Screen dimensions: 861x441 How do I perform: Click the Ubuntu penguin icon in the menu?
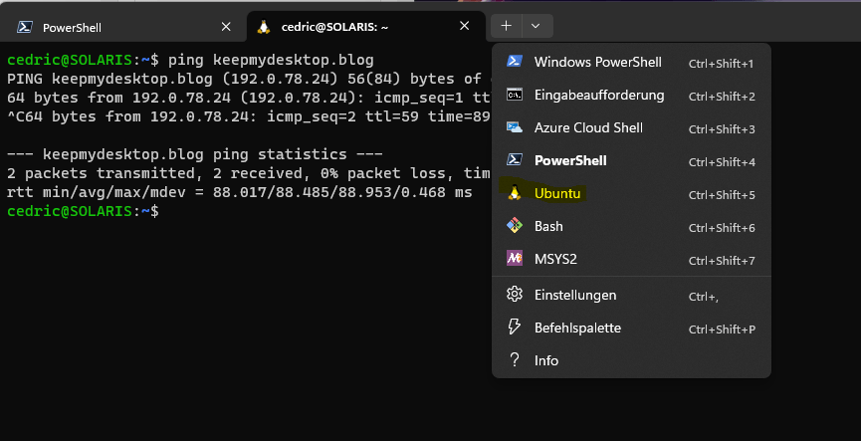tap(515, 193)
